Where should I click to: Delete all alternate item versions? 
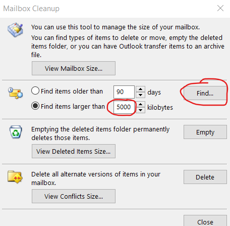click(x=205, y=177)
